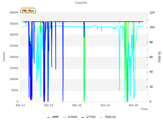The image size is (163, 122).
Task: Click the red WMP legend swatch
Action: [49, 117]
